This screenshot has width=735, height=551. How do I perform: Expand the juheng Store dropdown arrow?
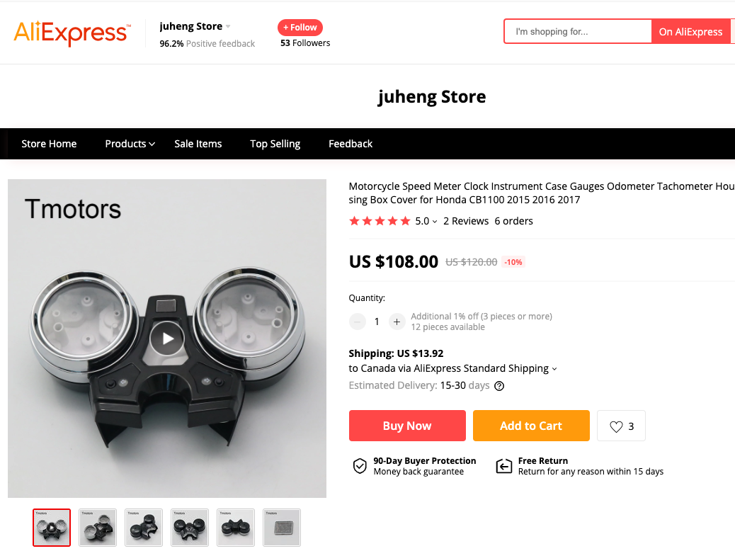pos(228,27)
